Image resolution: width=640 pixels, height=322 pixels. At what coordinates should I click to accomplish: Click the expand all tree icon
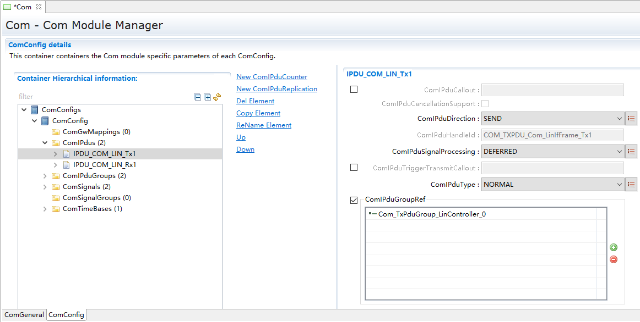207,97
